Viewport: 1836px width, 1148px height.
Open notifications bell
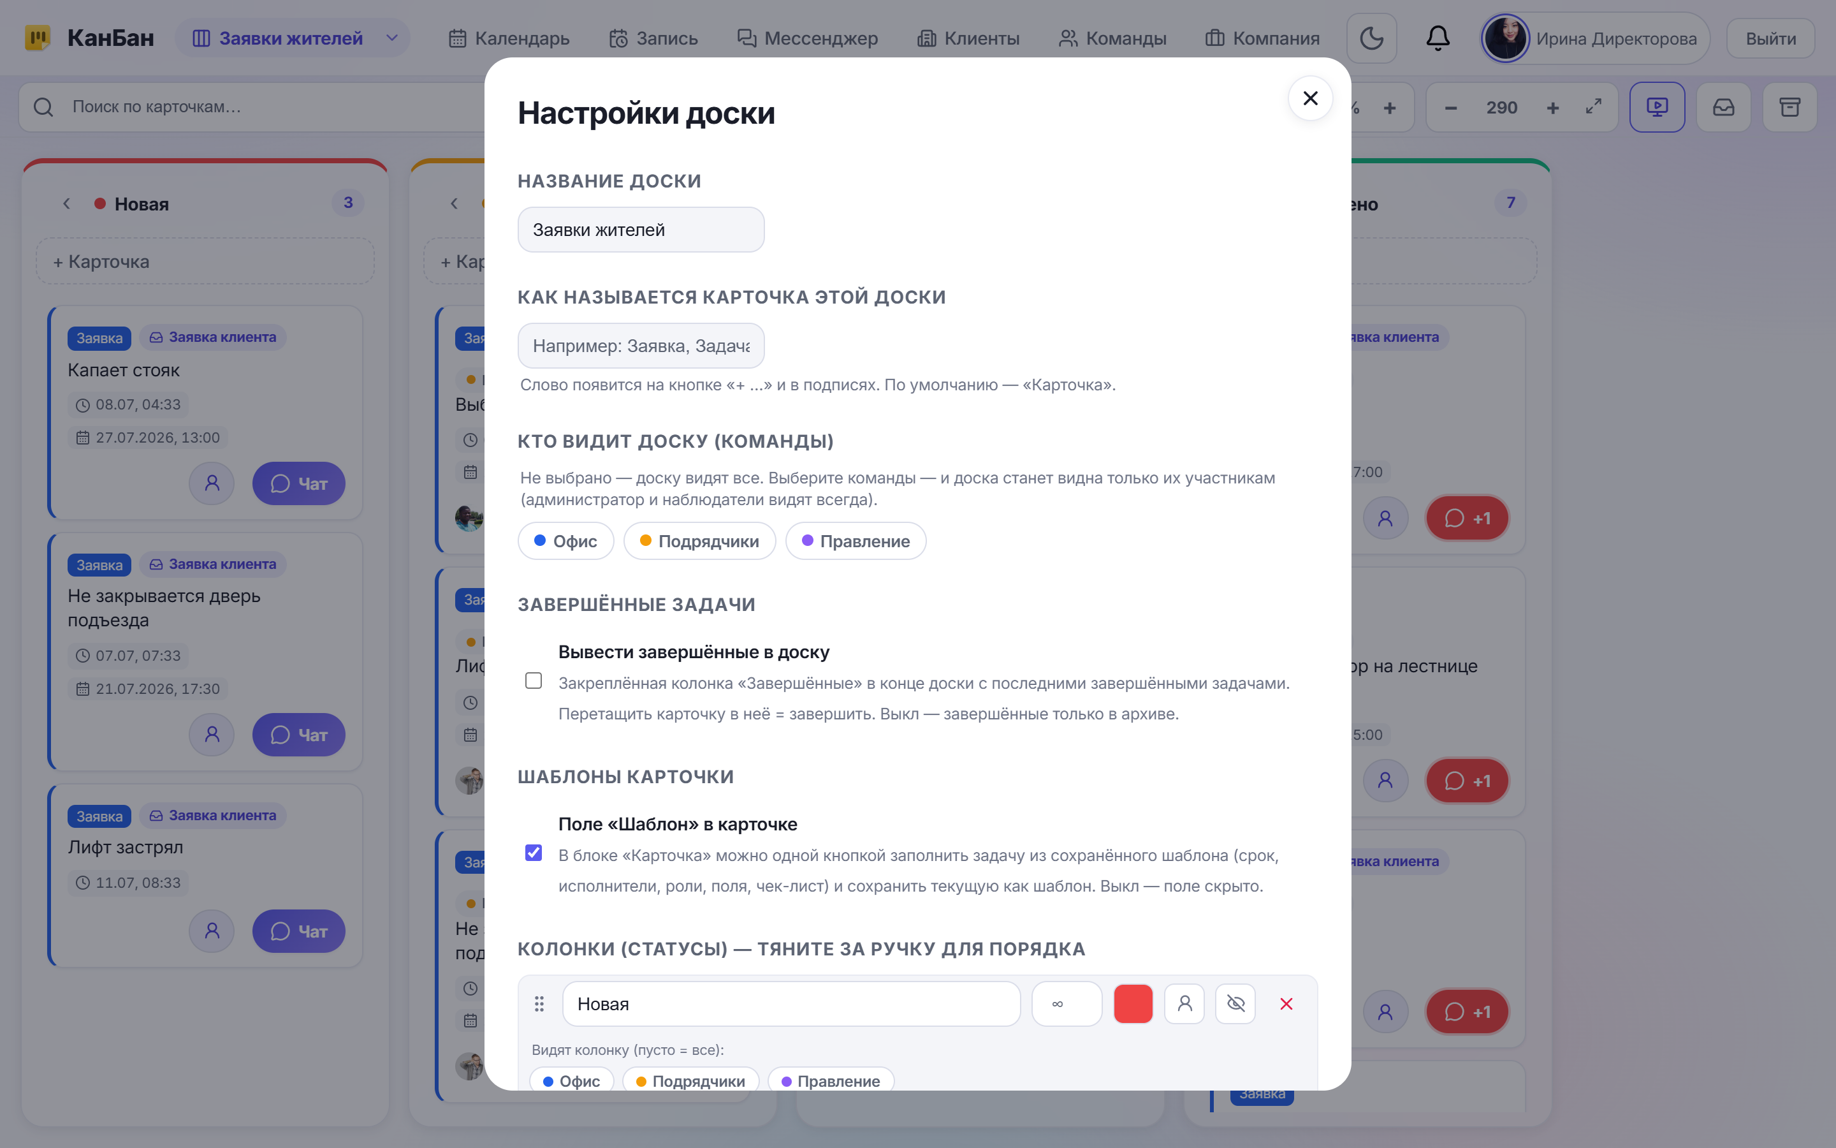pos(1438,38)
